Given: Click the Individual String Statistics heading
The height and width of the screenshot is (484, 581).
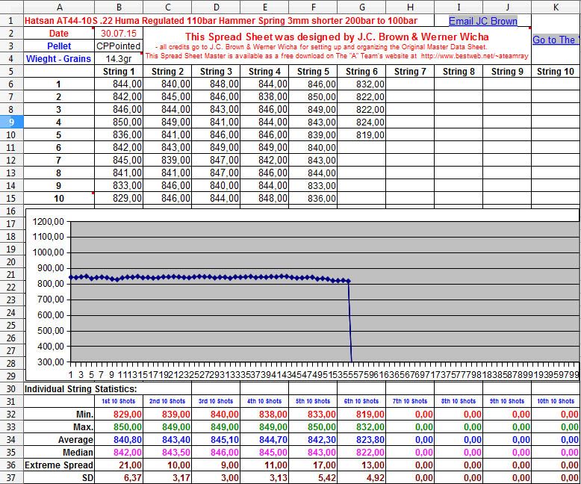Looking at the screenshot, I should coord(81,388).
